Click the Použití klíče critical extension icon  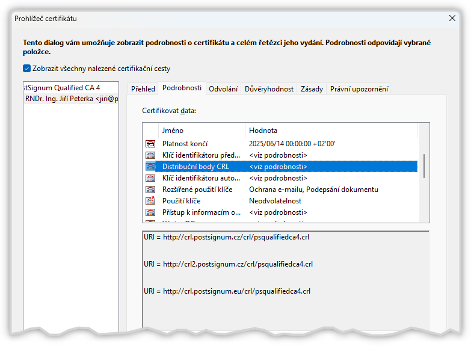pos(150,201)
